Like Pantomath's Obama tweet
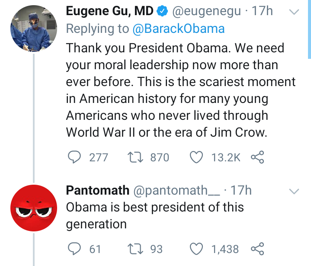Screen dimensions: 311x266 point(197,249)
